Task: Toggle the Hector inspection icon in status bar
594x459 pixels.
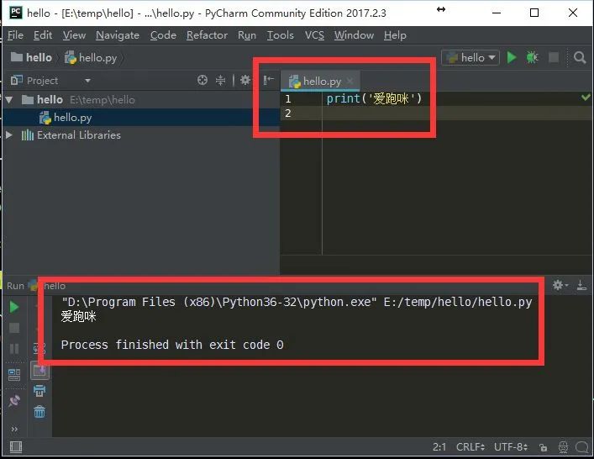Action: coord(564,447)
